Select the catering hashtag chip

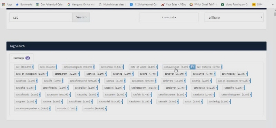[x=122, y=74]
